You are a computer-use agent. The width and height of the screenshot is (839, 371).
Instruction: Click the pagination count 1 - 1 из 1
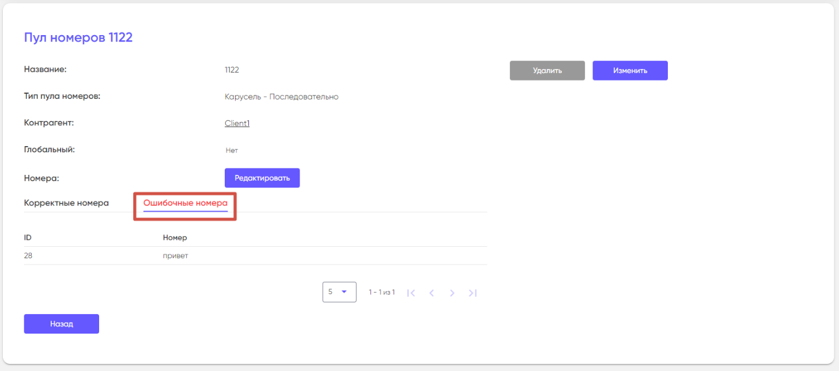[381, 293]
